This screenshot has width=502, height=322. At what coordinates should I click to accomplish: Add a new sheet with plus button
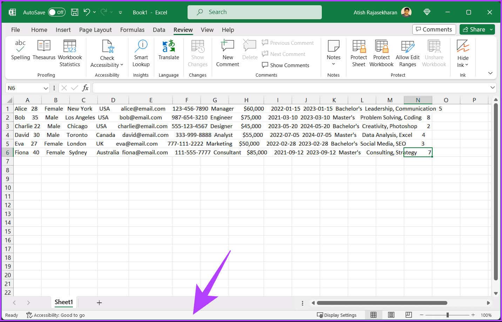pos(99,303)
